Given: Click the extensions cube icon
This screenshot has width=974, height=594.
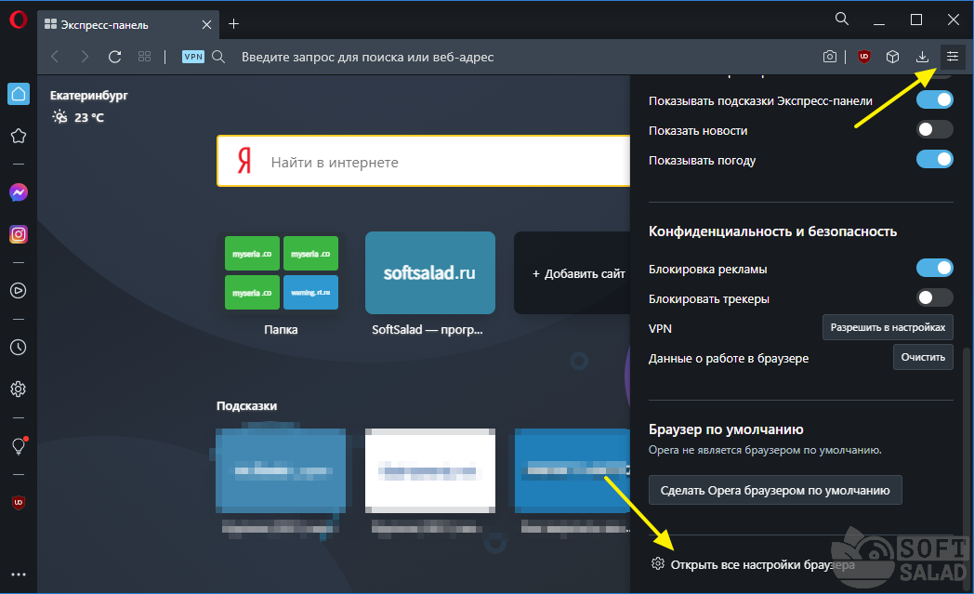Looking at the screenshot, I should pyautogui.click(x=892, y=57).
